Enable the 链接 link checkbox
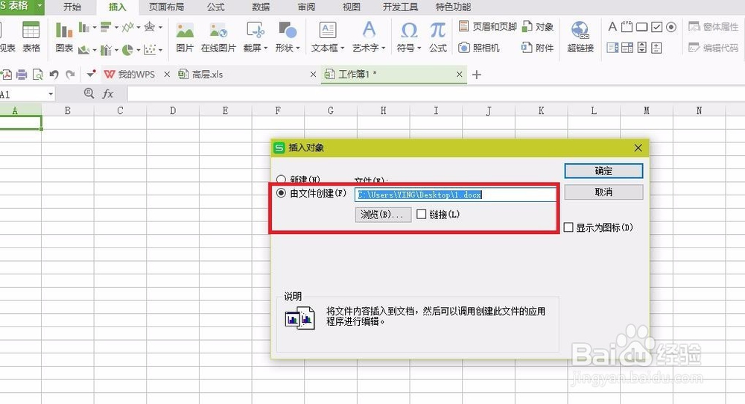Image resolution: width=745 pixels, height=404 pixels. [x=421, y=215]
